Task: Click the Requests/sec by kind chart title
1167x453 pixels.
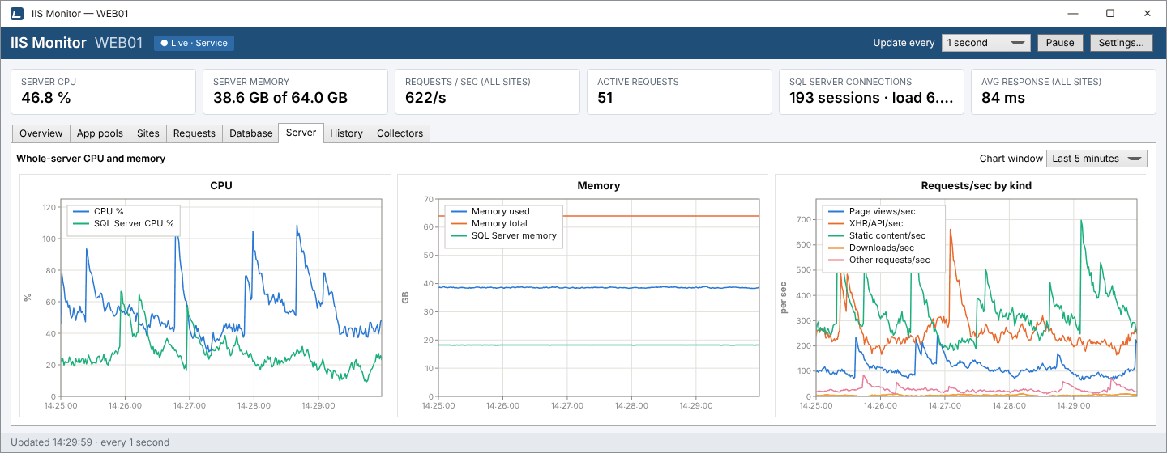Action: pyautogui.click(x=976, y=185)
